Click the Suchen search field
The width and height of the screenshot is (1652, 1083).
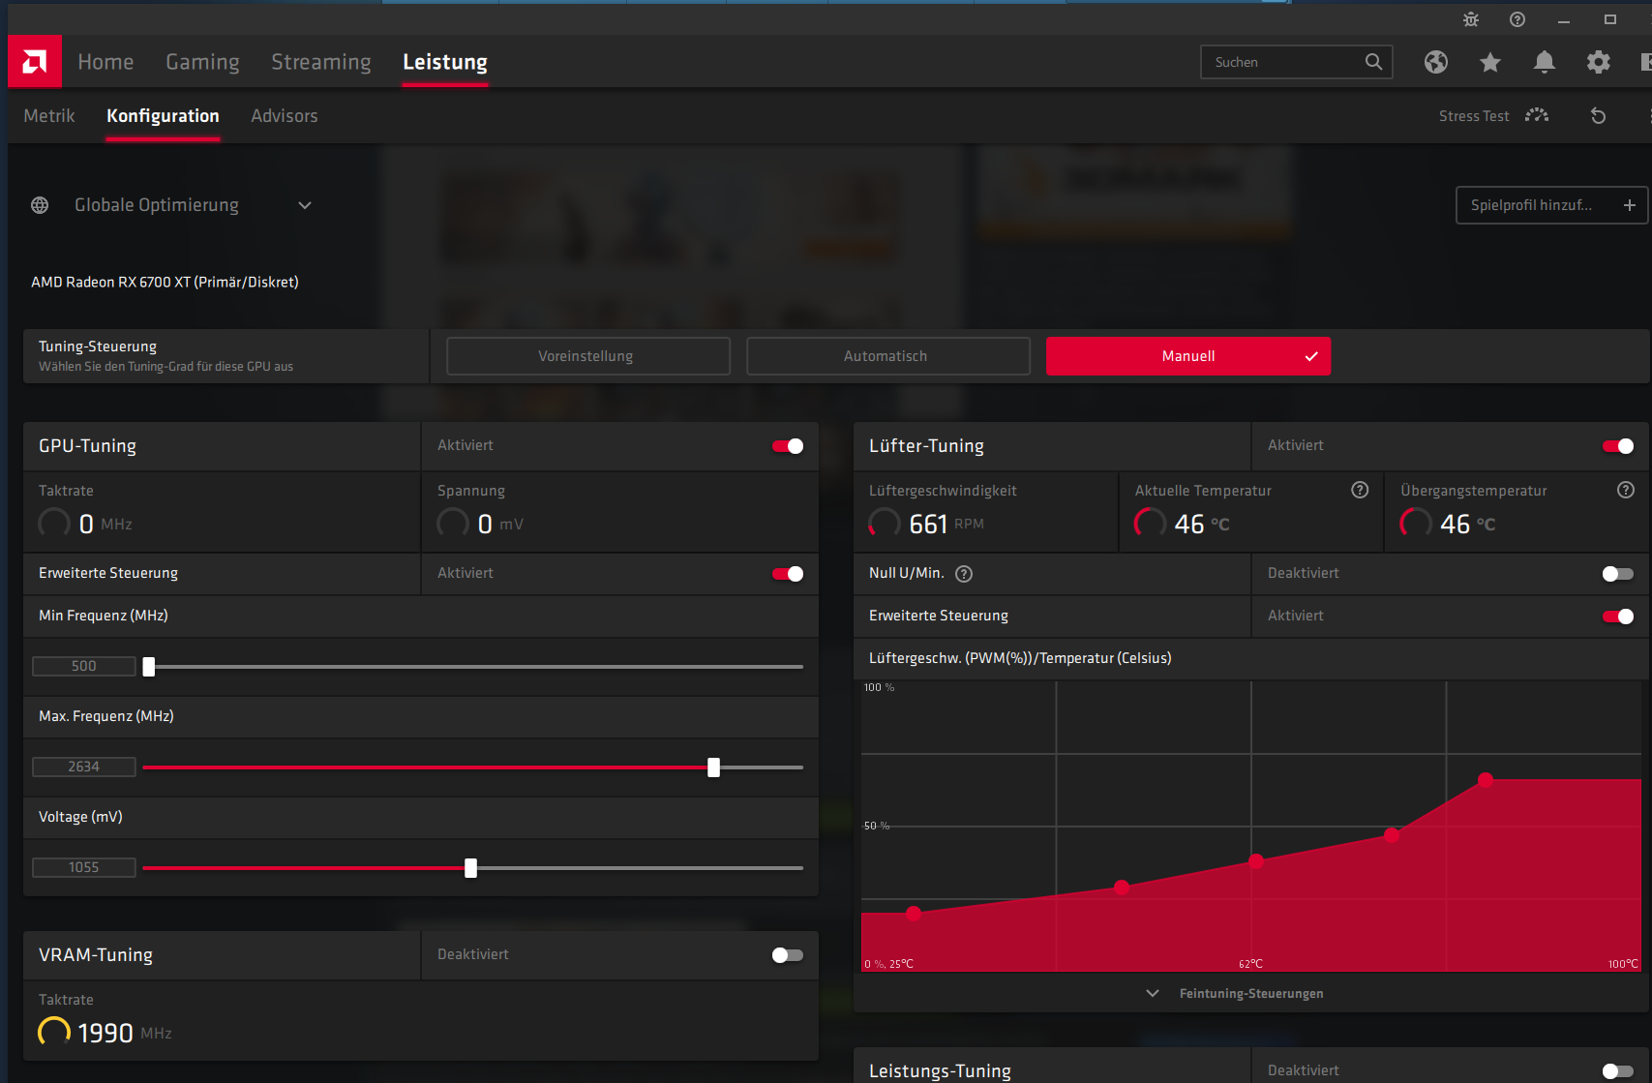click(x=1297, y=62)
